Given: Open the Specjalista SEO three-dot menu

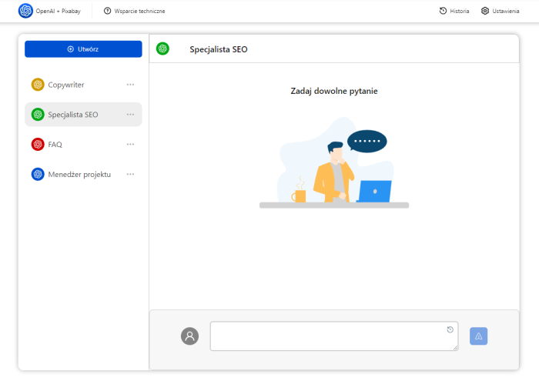Looking at the screenshot, I should (x=130, y=115).
